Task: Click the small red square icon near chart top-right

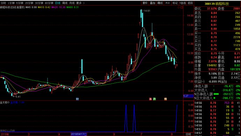Action: pos(182,7)
